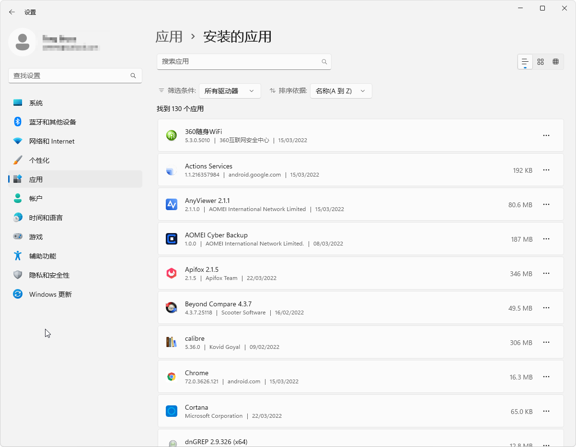The image size is (576, 447).
Task: Focus the 查找设置 search field
Action: (75, 76)
